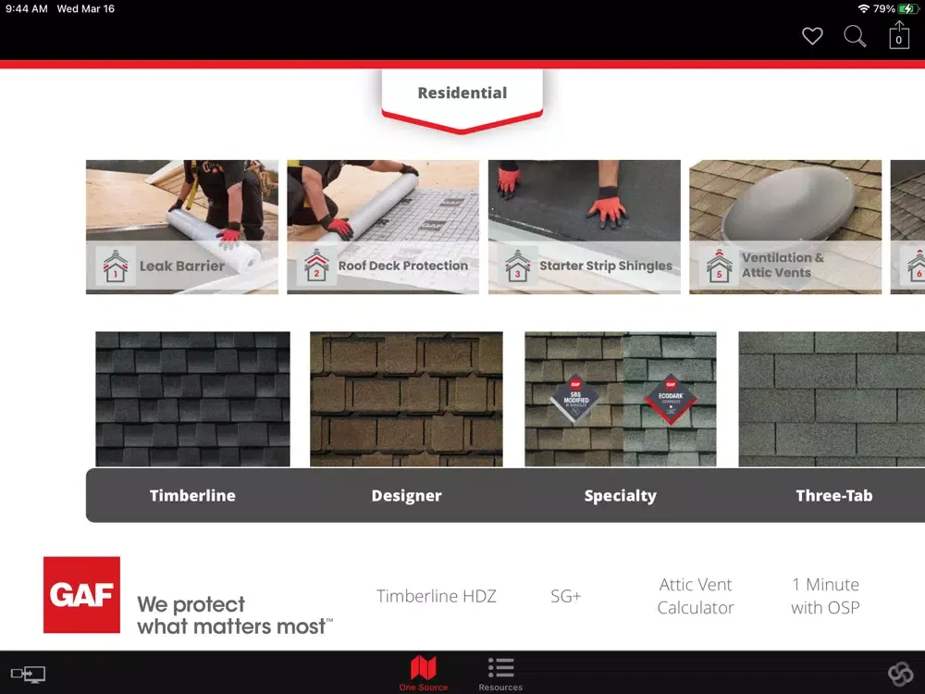This screenshot has height=694, width=925.
Task: Select the Timberline category label
Action: point(192,496)
